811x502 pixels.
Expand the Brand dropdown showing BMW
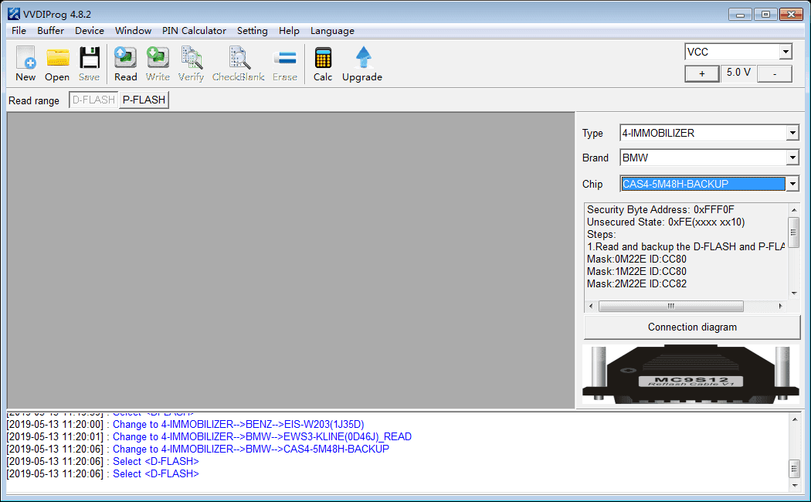(x=792, y=158)
